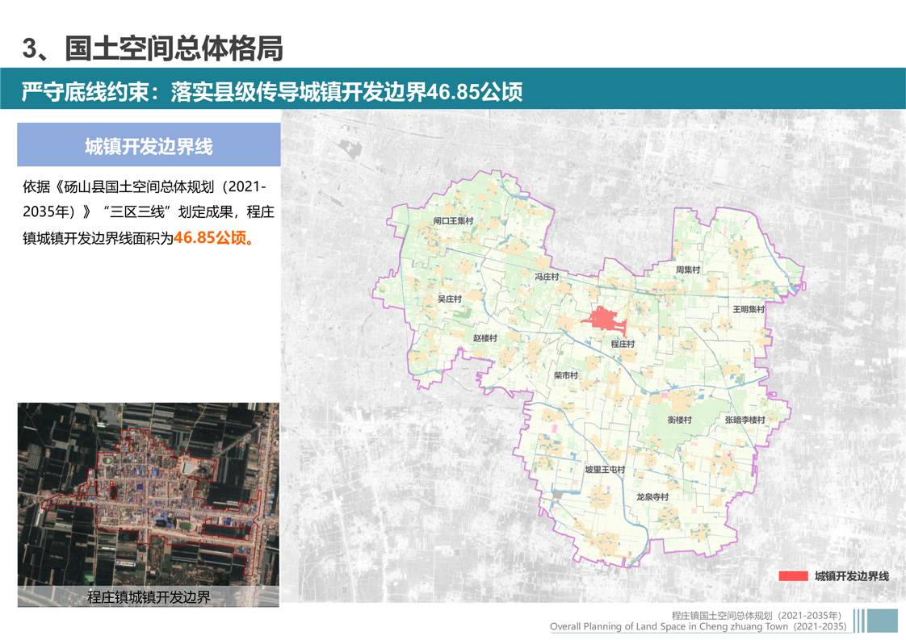This screenshot has height=640, width=906.
Task: Select the red town development area on map
Action: click(x=606, y=320)
